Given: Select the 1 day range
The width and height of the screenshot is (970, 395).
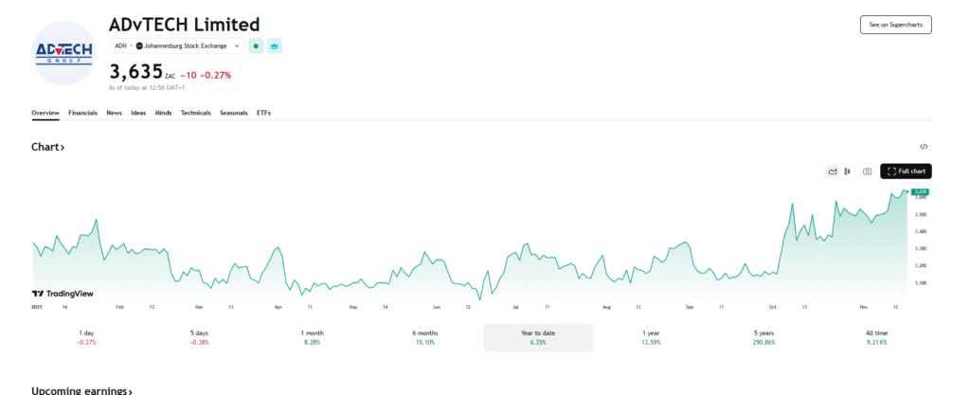Looking at the screenshot, I should point(86,337).
